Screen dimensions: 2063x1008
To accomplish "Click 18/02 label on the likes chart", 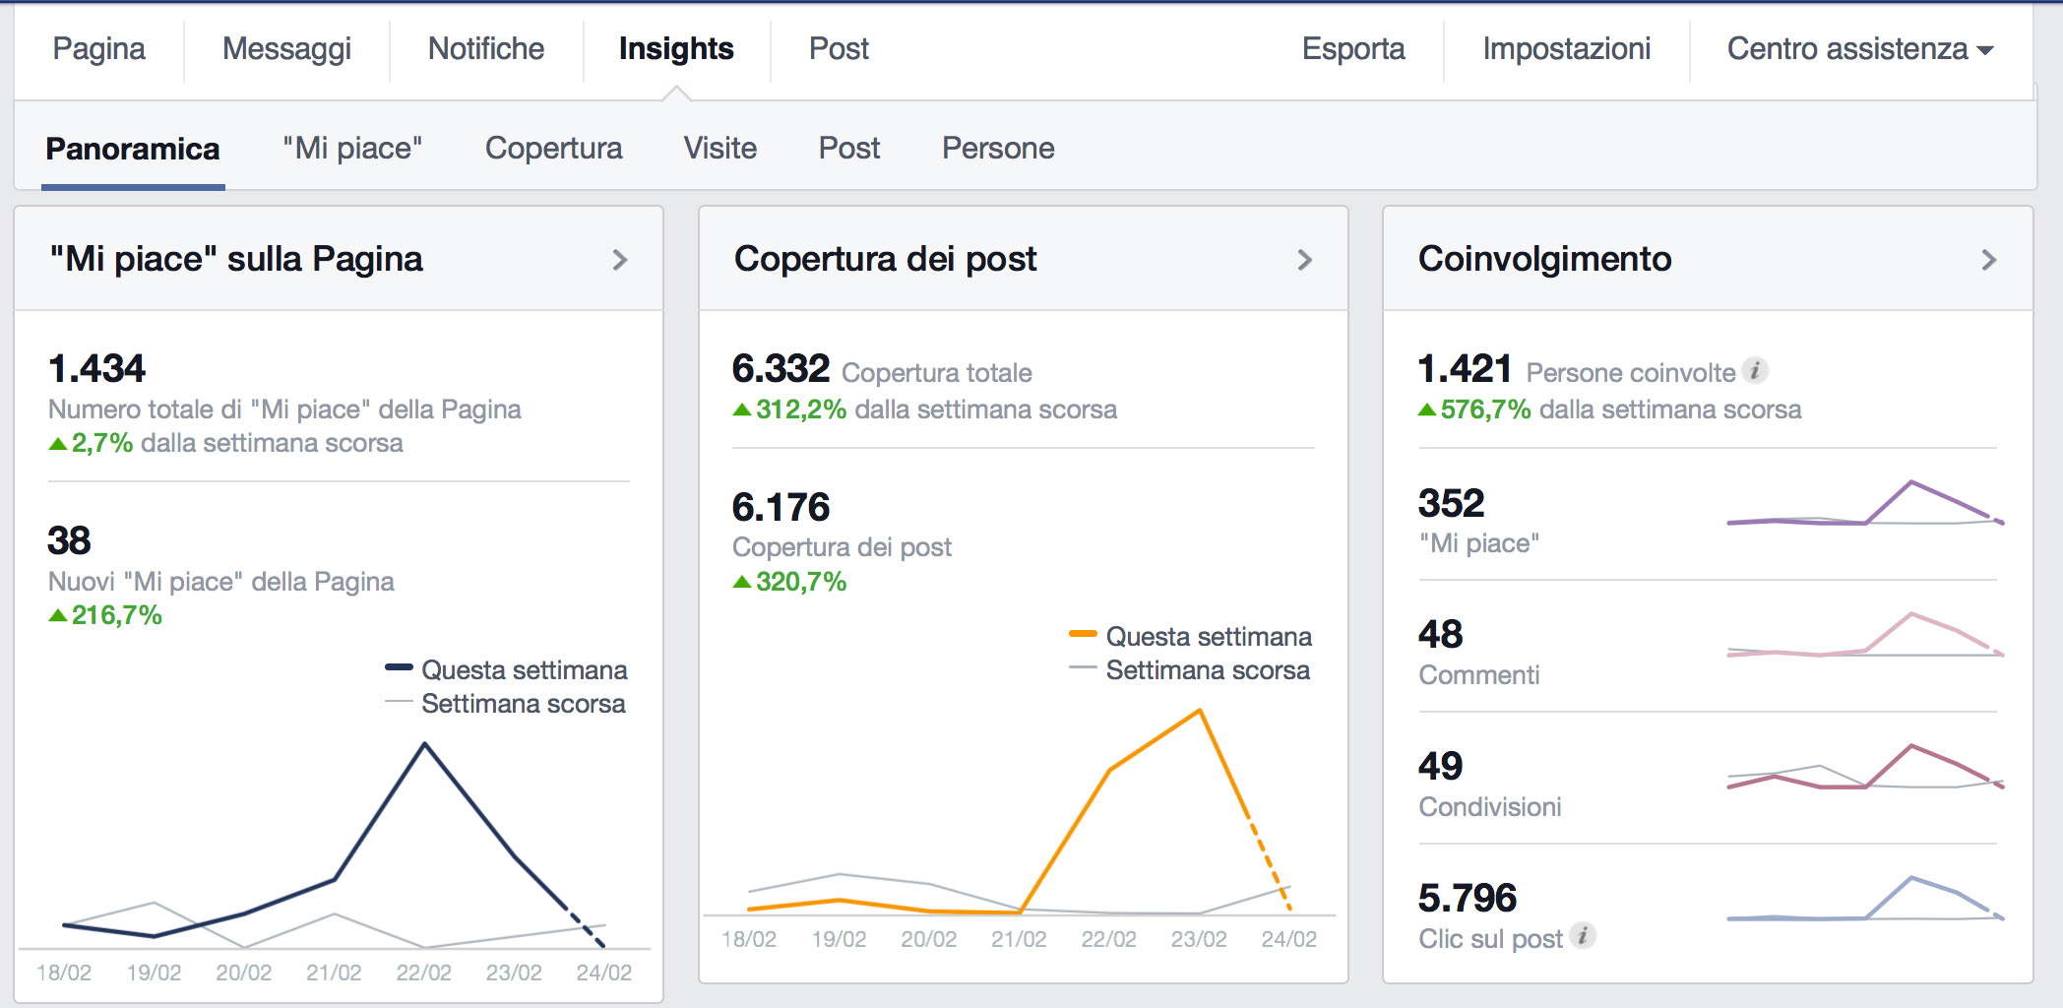I will pyautogui.click(x=64, y=973).
